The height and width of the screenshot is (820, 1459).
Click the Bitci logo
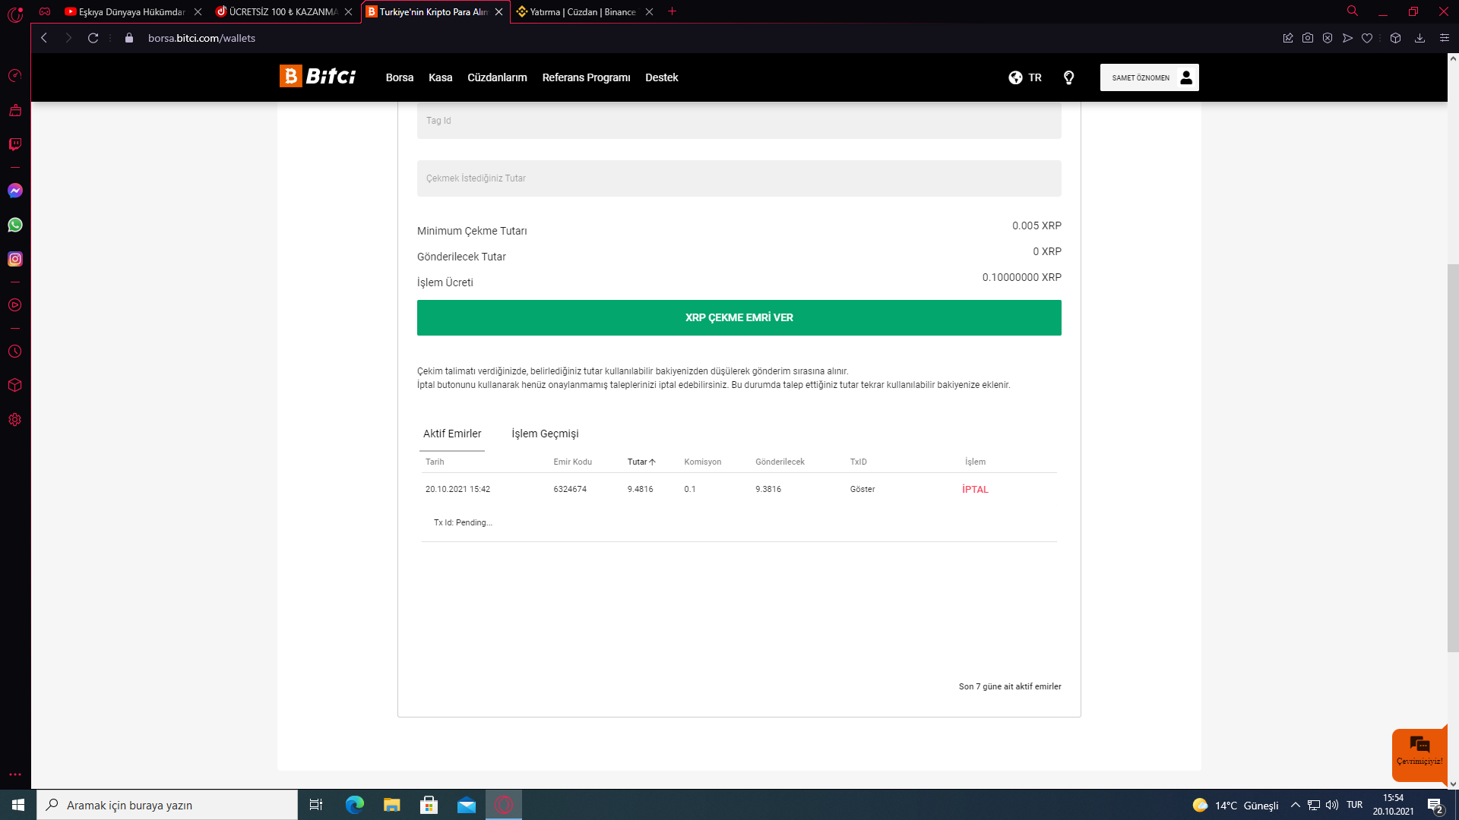click(x=318, y=77)
